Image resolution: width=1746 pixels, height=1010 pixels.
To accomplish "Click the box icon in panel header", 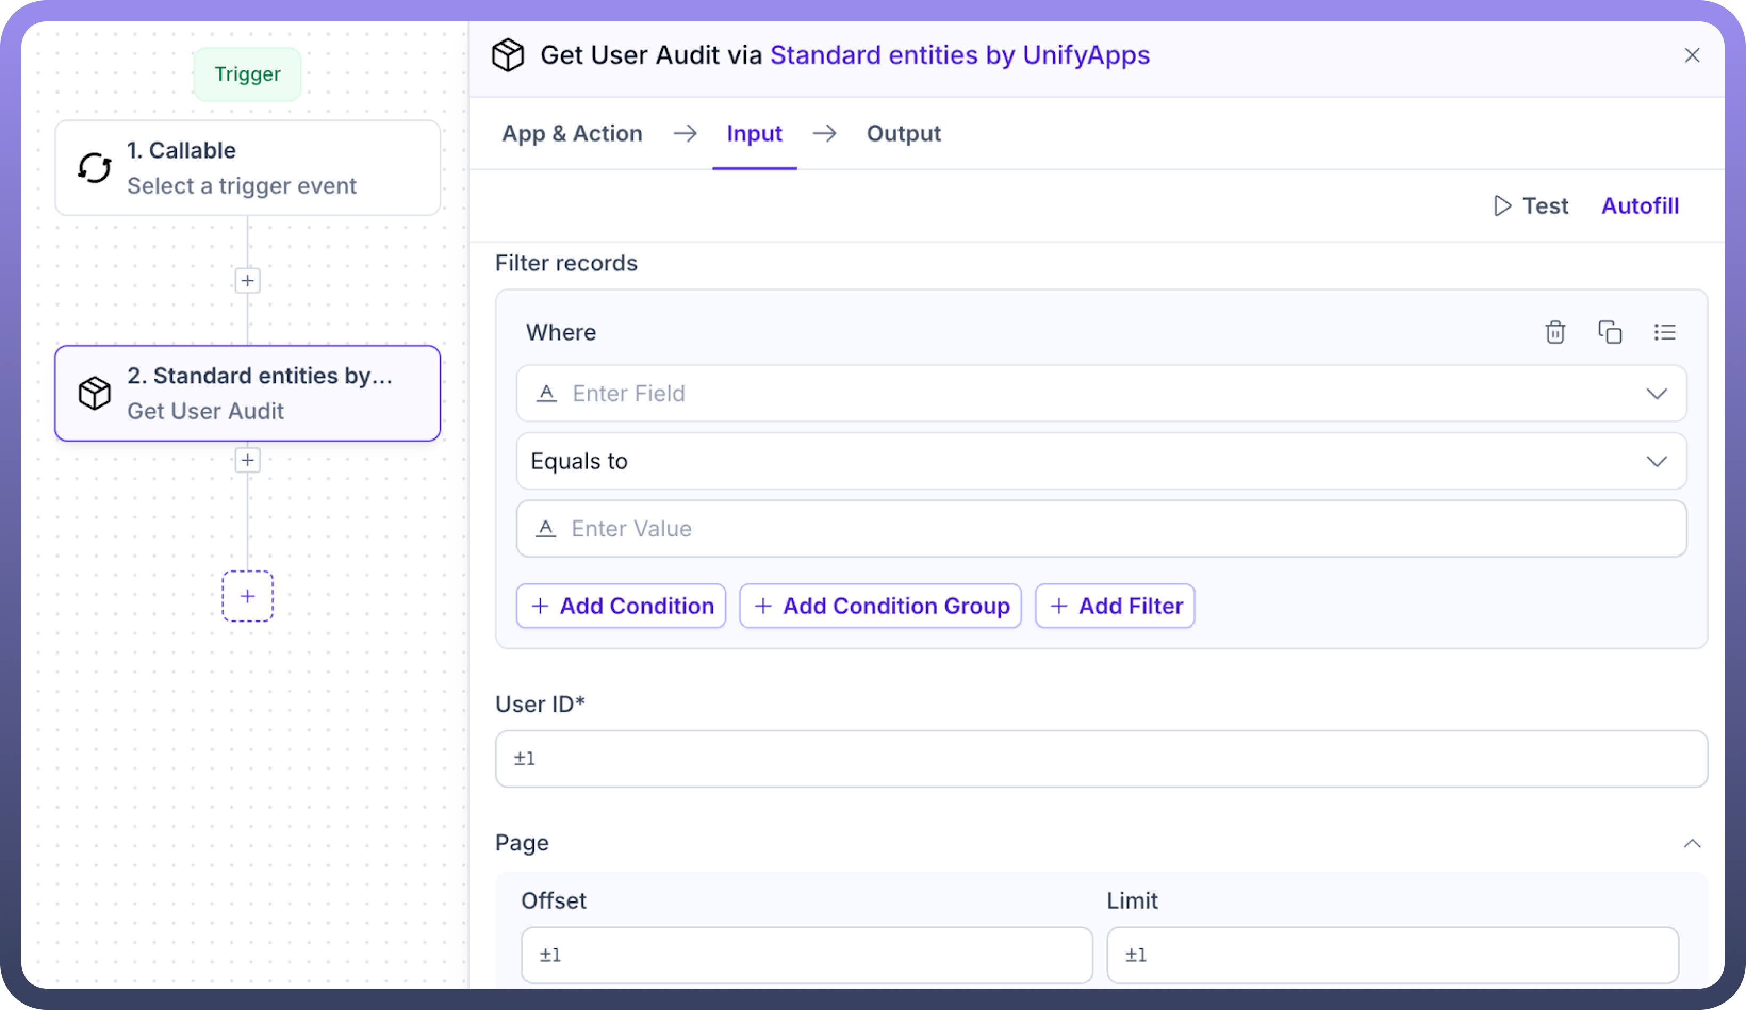I will [x=508, y=55].
